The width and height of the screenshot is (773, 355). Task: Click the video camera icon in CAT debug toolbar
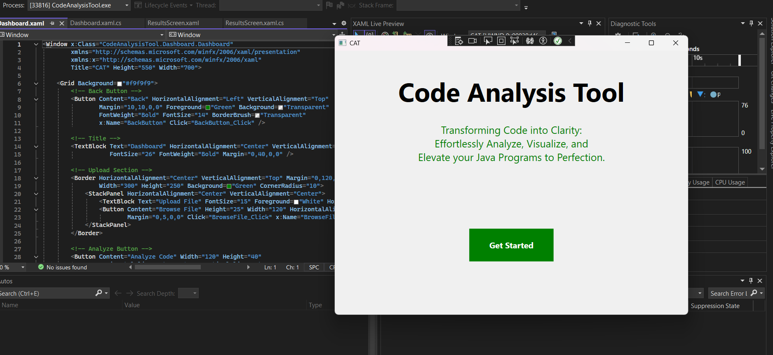pyautogui.click(x=472, y=41)
